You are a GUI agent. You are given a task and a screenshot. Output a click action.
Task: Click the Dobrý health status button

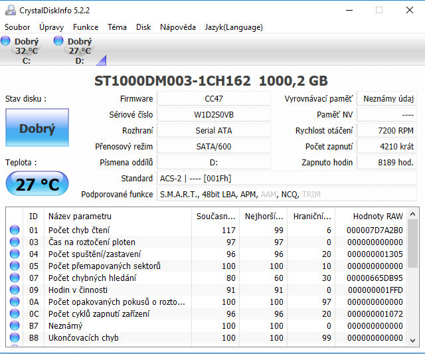tap(37, 128)
